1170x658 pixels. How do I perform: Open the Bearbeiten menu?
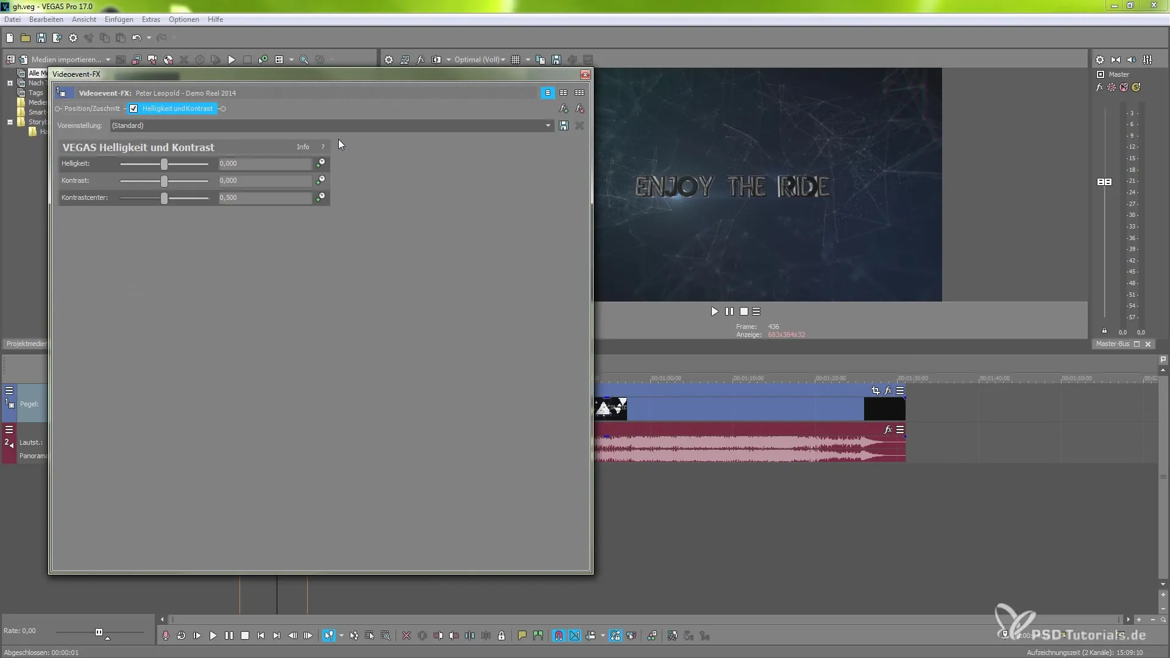pos(46,19)
